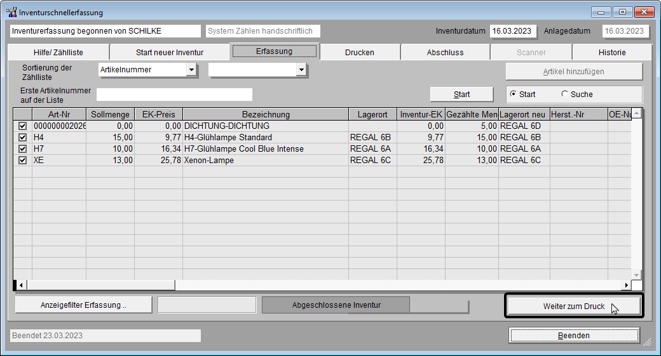Click the Herst.-Nr column header

(579, 114)
